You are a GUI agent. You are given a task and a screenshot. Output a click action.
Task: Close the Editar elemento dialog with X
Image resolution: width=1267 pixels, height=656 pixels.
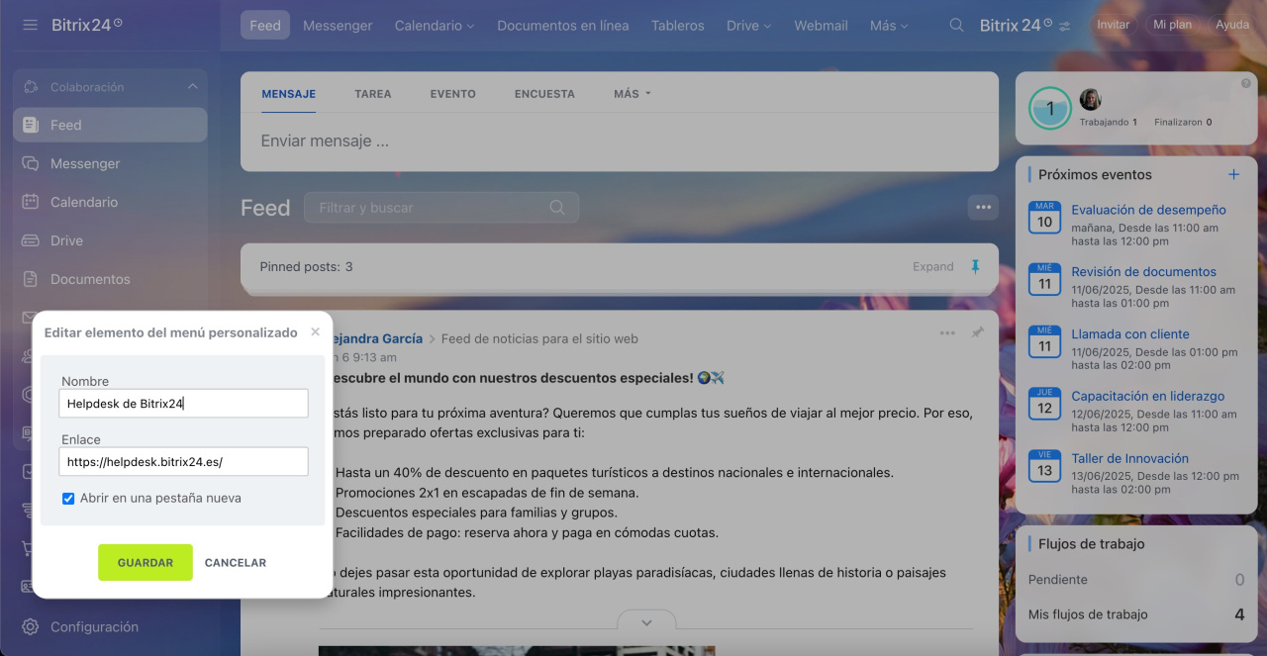pyautogui.click(x=315, y=332)
